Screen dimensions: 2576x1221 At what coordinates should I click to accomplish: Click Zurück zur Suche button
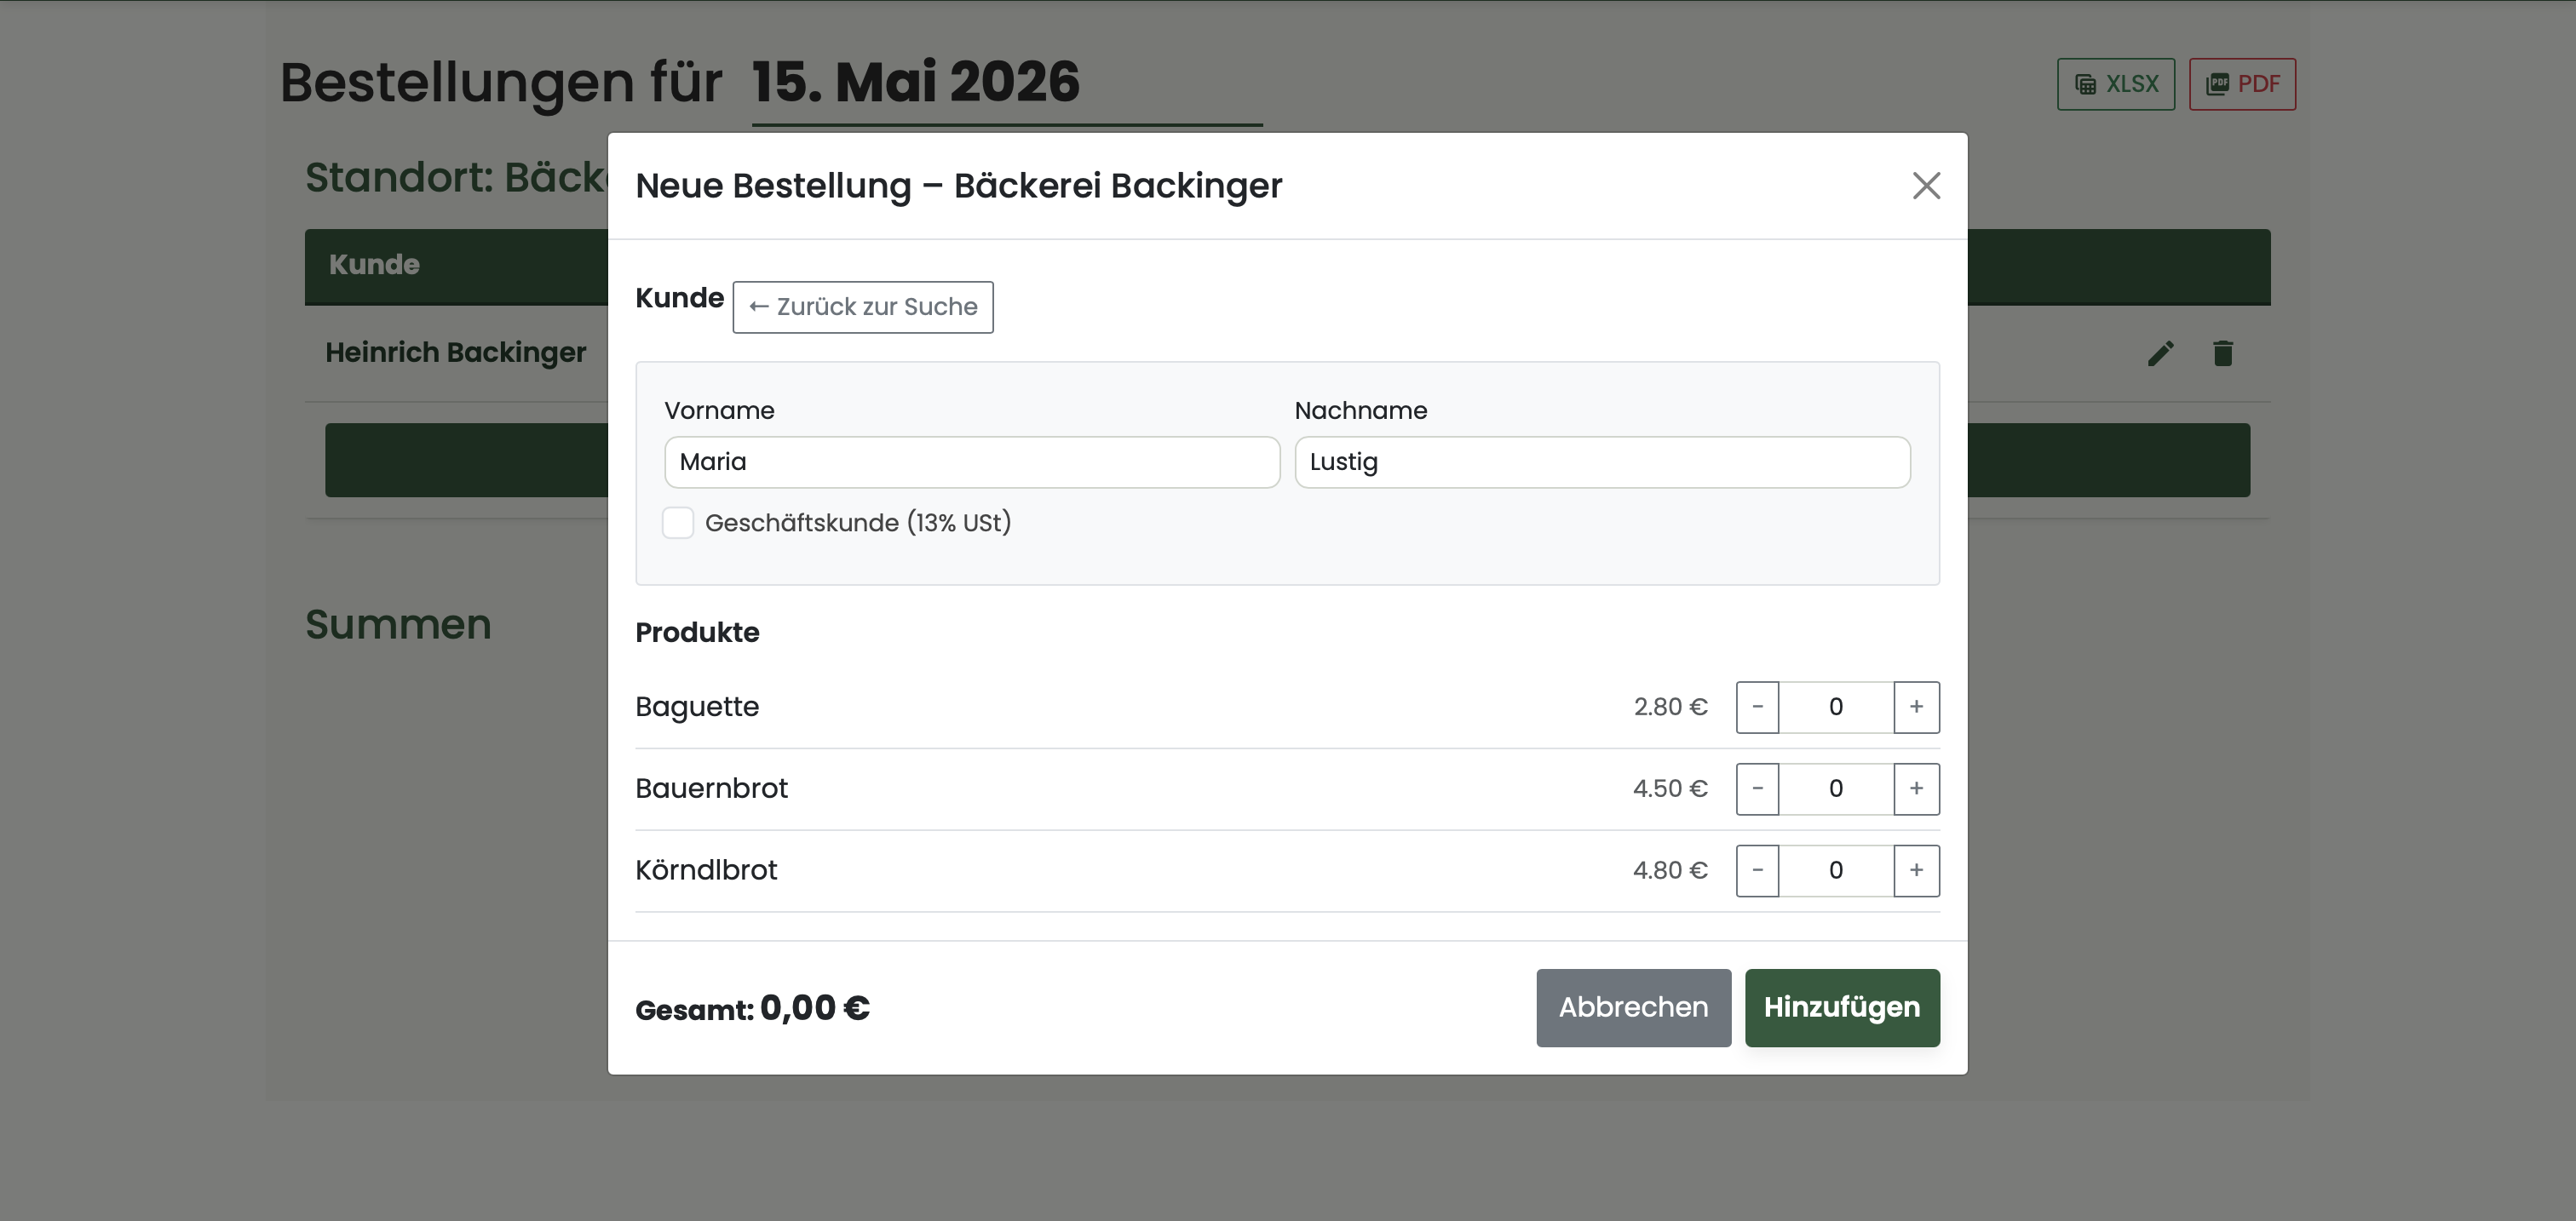[863, 307]
